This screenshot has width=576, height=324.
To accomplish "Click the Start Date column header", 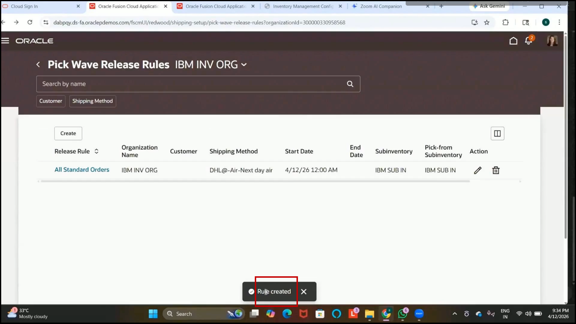I will tap(299, 151).
